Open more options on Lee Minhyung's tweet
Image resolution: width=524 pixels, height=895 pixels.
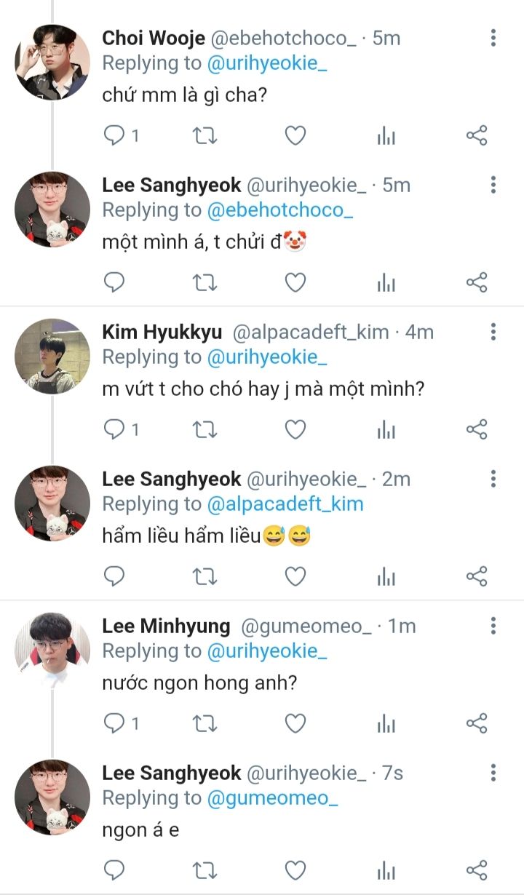(493, 626)
